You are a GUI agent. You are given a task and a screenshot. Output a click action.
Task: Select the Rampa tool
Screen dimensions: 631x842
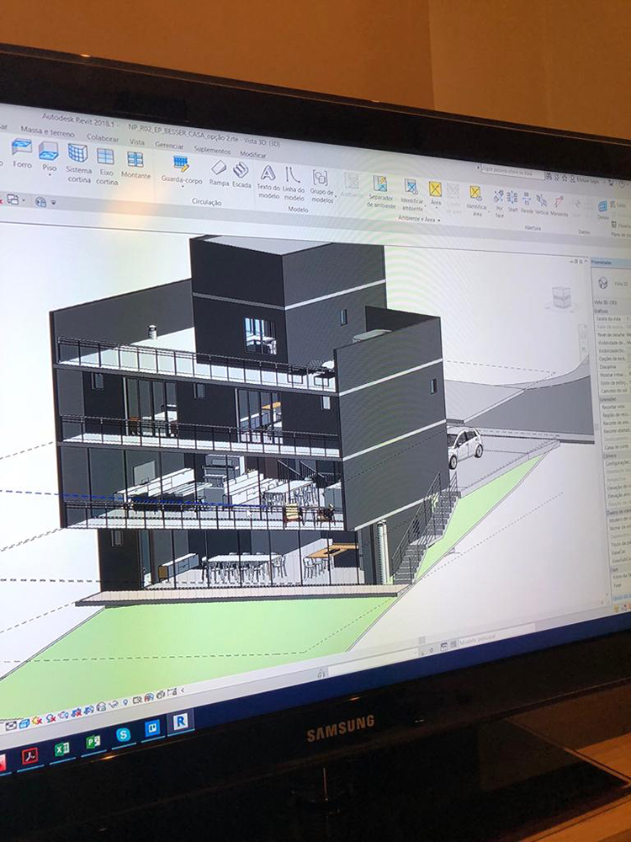[219, 173]
